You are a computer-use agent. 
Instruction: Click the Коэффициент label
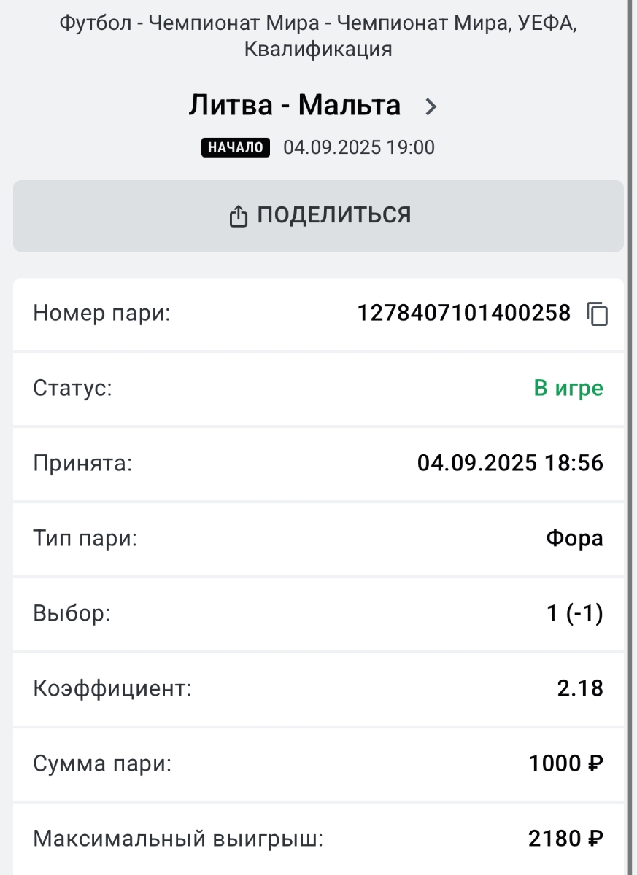coord(112,688)
